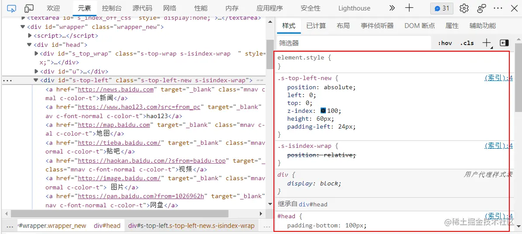Open the DOM 断点 sub-tab
The image size is (522, 234).
pos(419,26)
